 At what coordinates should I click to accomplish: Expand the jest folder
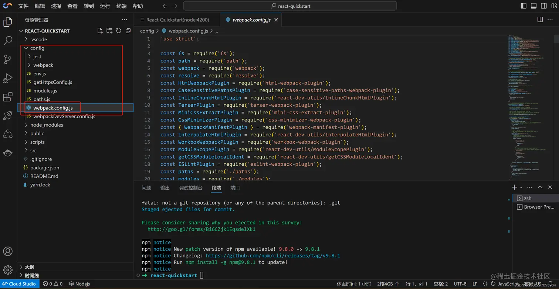click(29, 56)
